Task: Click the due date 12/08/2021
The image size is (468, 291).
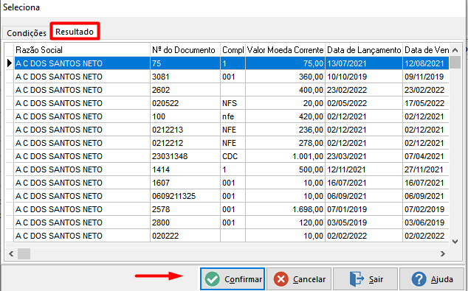Action: point(426,63)
